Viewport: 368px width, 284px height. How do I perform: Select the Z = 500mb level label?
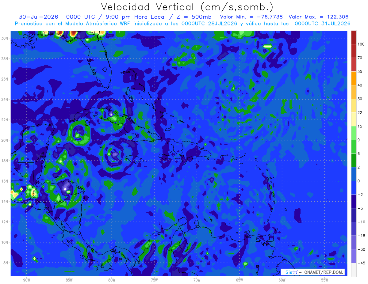coord(194,17)
